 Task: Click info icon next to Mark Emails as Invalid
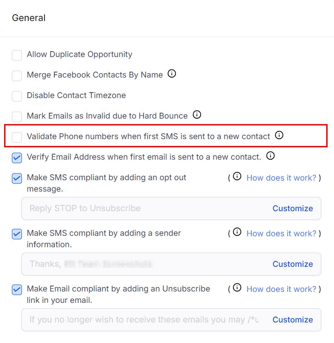(x=197, y=114)
